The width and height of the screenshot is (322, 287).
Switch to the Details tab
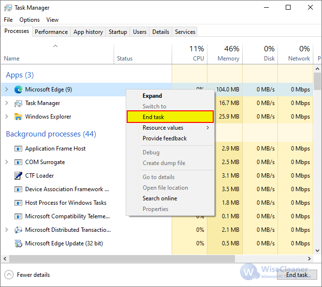tap(161, 32)
